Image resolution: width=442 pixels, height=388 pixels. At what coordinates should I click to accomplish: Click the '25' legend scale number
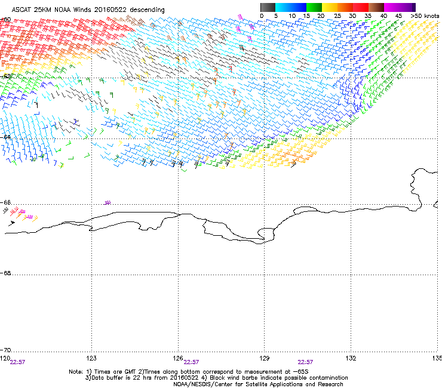pos(337,16)
